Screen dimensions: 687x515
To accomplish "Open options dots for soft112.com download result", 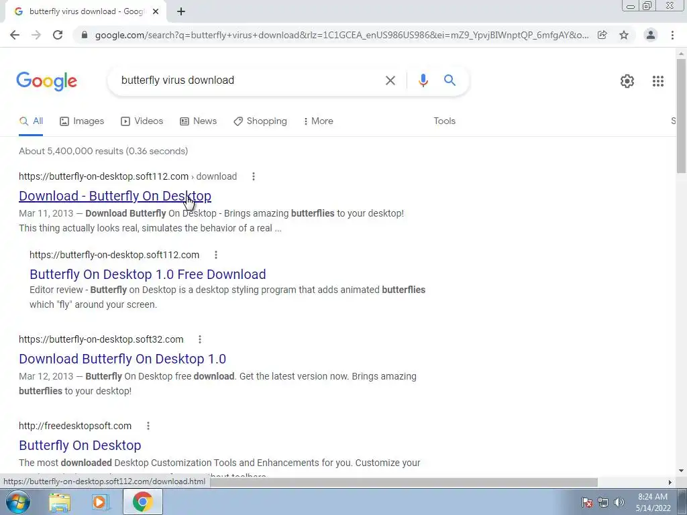I will coord(253,176).
